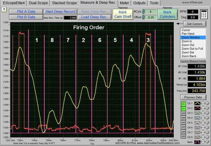Open the calculator icon beside RPM
The width and height of the screenshot is (211, 146).
point(204,14)
